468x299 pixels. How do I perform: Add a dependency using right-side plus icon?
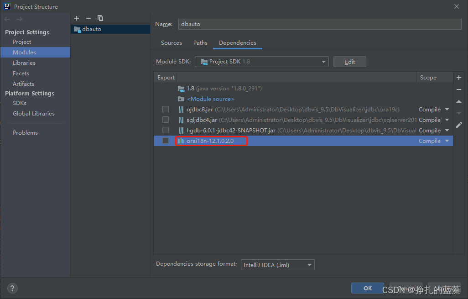459,78
